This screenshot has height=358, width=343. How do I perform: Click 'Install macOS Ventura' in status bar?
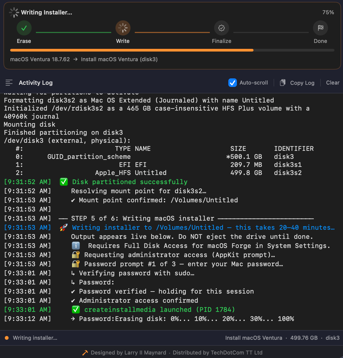(x=253, y=338)
